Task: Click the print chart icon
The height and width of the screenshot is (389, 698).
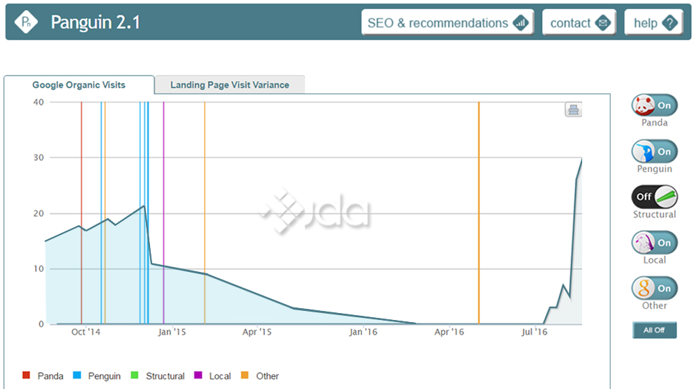Action: point(573,109)
